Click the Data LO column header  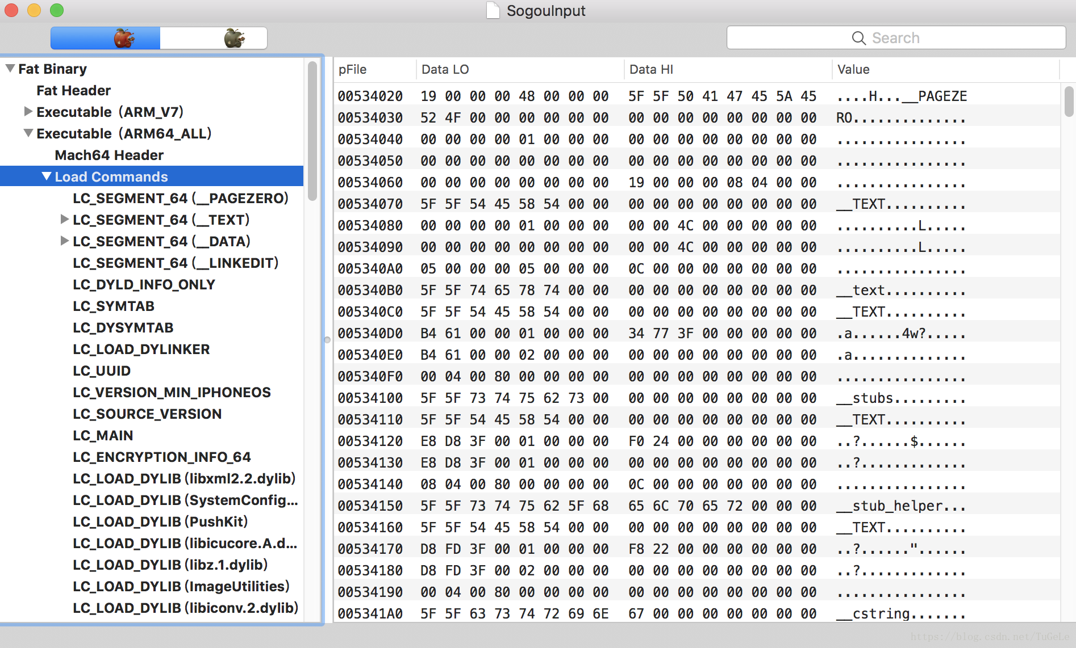[519, 69]
